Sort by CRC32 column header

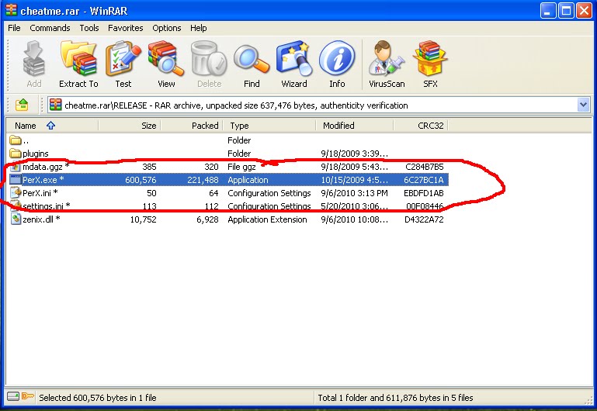coord(421,126)
